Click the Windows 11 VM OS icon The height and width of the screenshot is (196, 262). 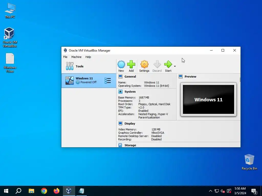tap(70, 81)
